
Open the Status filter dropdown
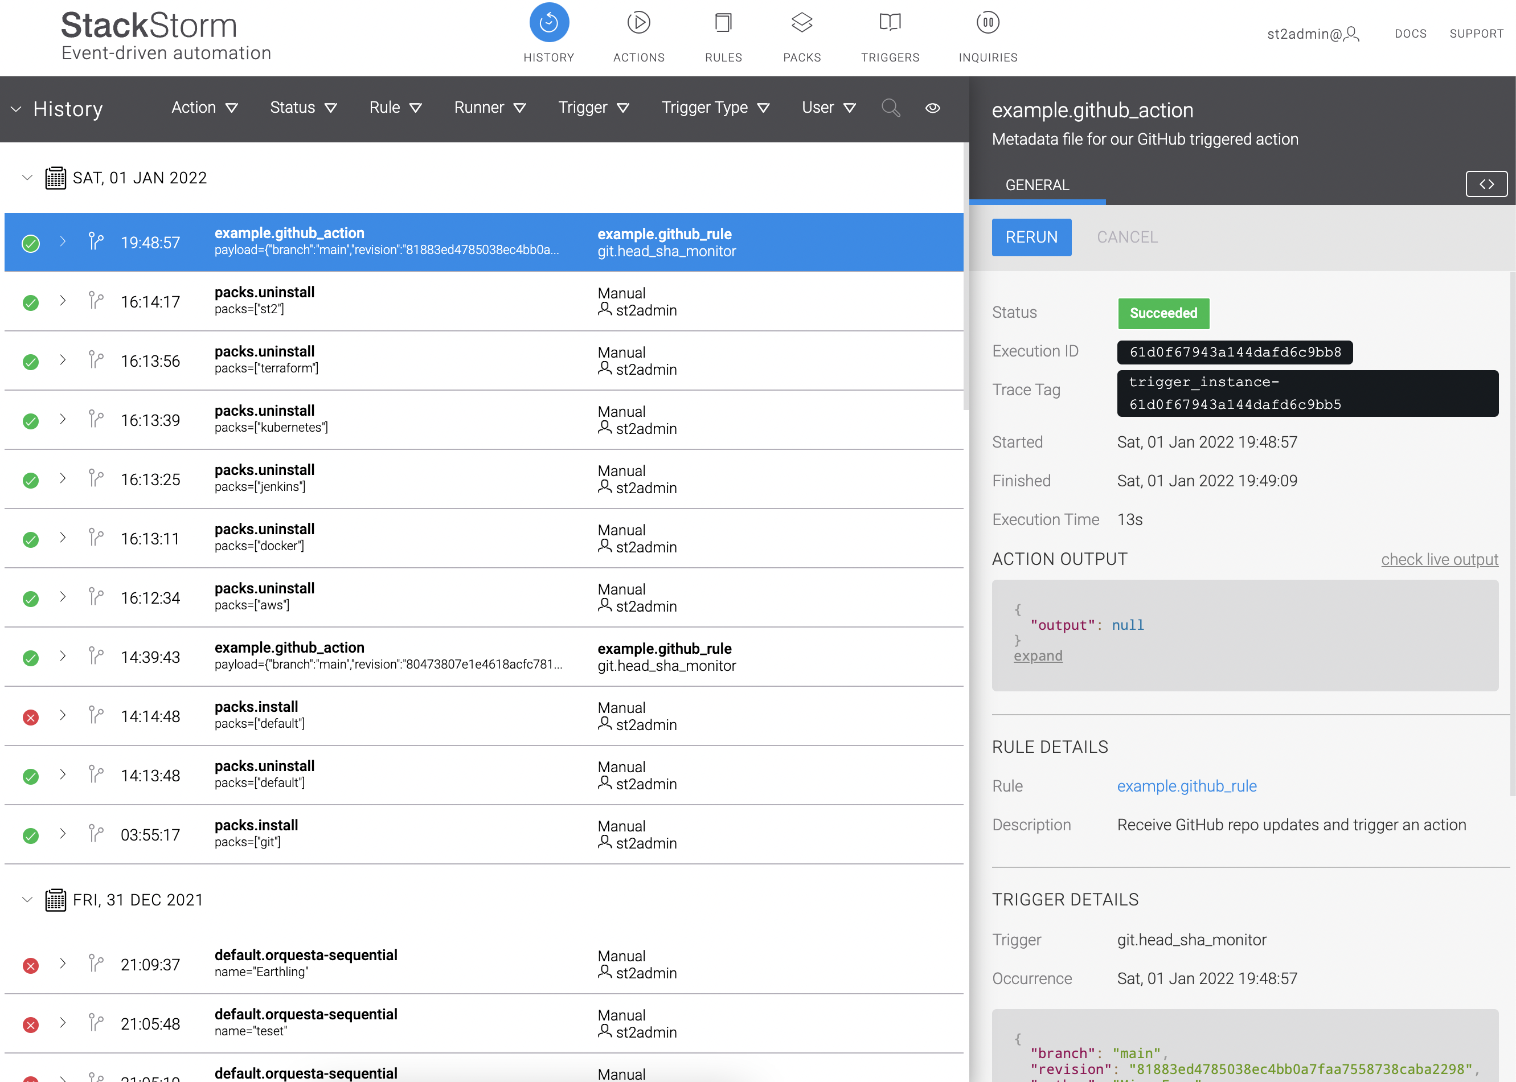(x=303, y=108)
